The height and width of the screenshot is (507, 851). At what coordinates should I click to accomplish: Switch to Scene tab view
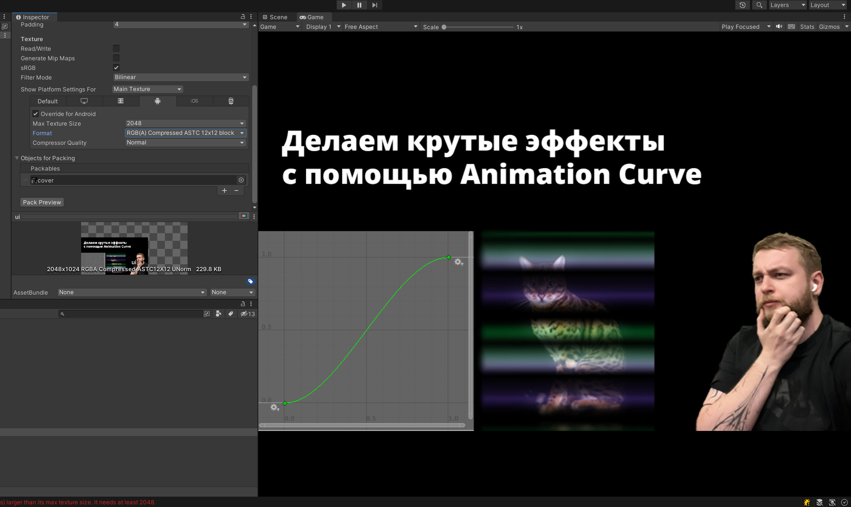(277, 16)
